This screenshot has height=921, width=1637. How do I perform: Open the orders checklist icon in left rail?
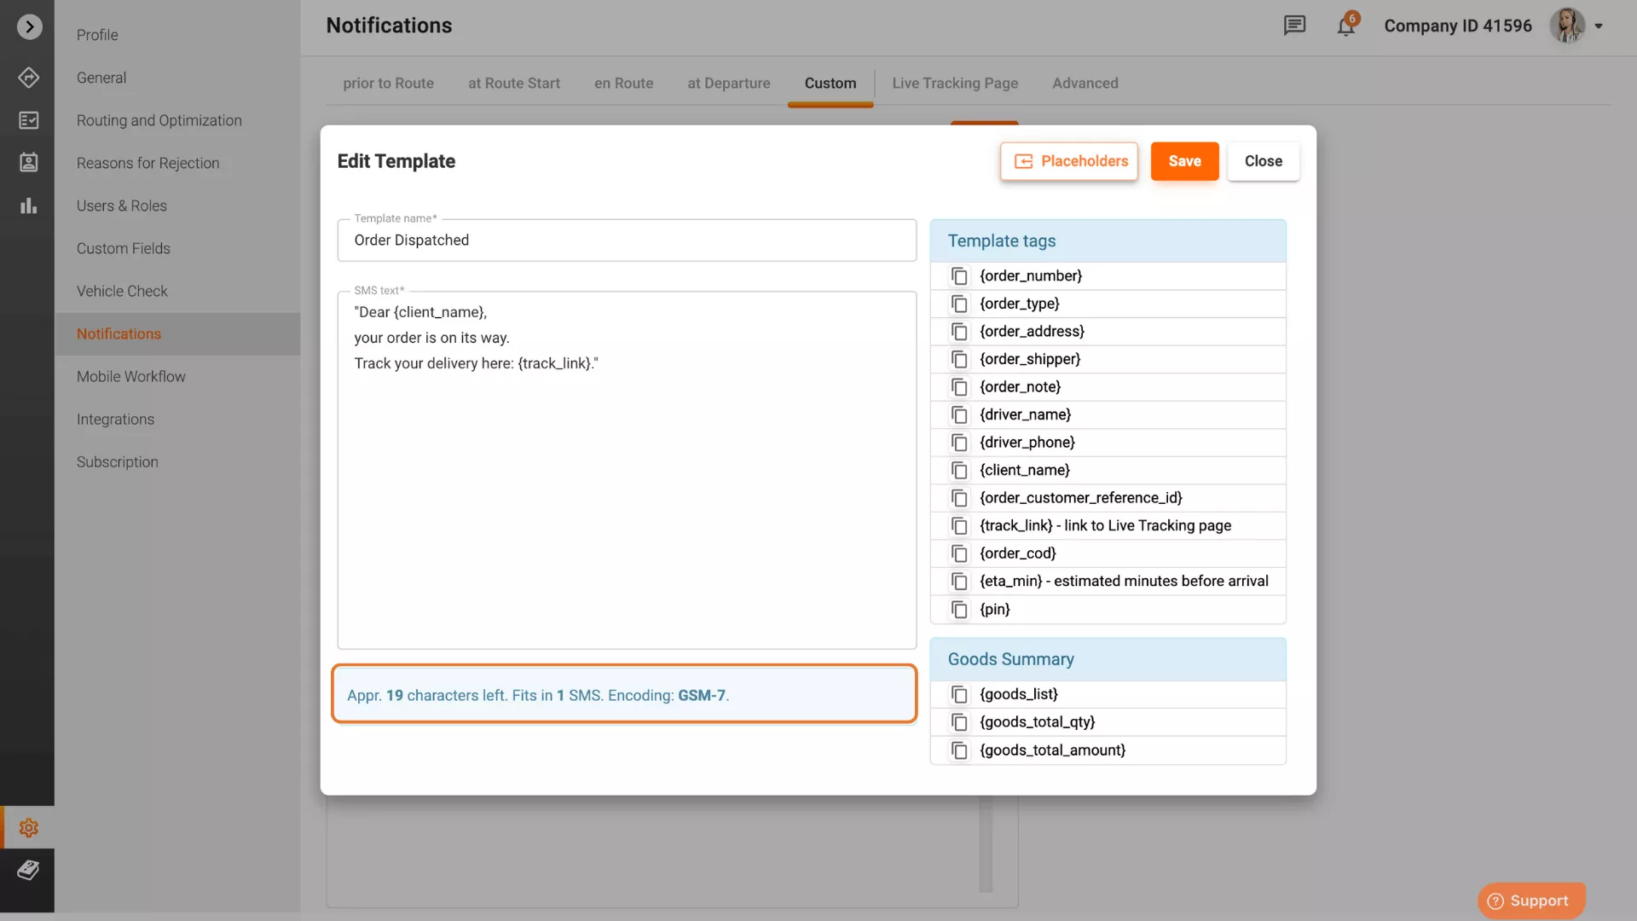(28, 120)
